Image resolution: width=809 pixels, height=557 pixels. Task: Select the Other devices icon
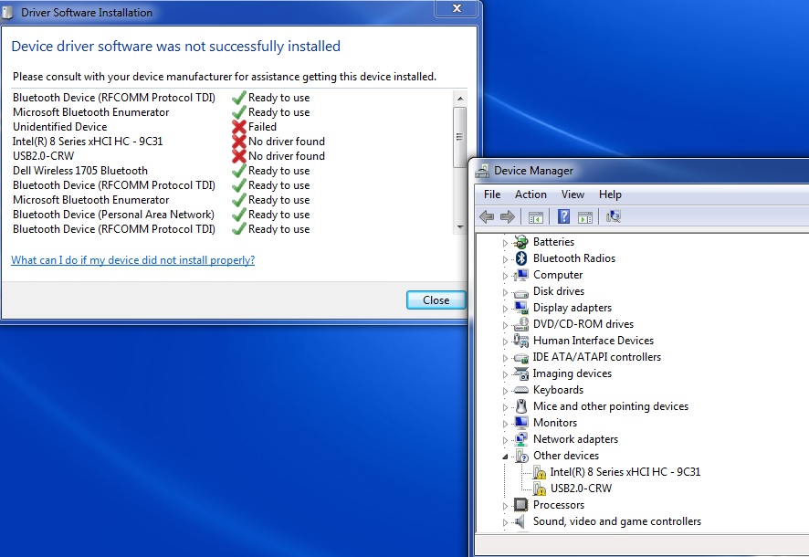521,456
